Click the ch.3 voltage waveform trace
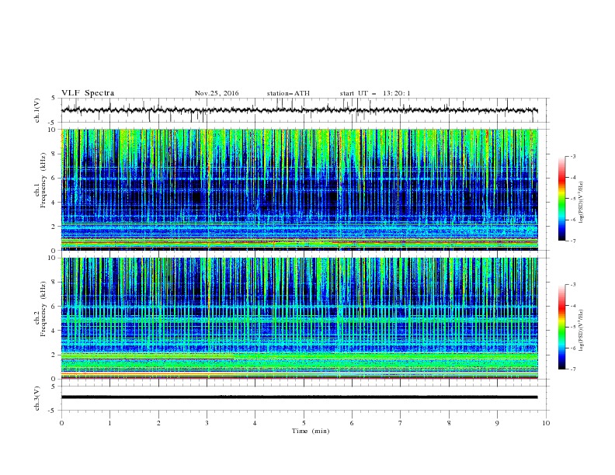The width and height of the screenshot is (615, 475). click(300, 397)
